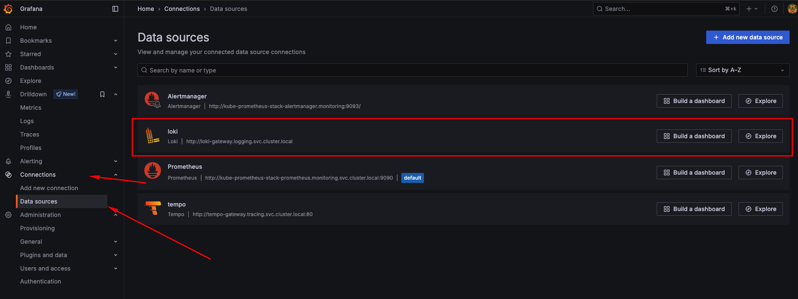Image resolution: width=798 pixels, height=299 pixels.
Task: Open the plus New menu in header
Action: tap(752, 9)
